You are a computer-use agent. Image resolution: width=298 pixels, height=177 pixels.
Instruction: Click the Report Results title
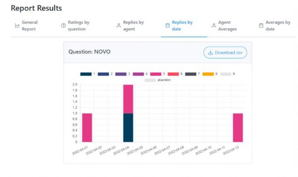pos(36,8)
